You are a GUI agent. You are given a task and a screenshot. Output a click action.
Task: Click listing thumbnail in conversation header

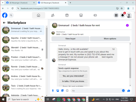55,25
